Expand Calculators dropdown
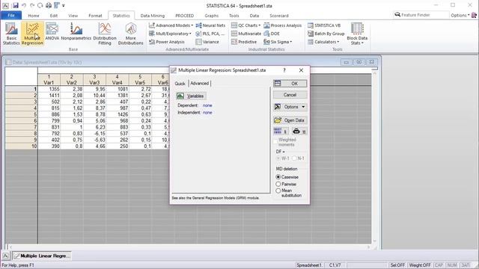 point(323,42)
